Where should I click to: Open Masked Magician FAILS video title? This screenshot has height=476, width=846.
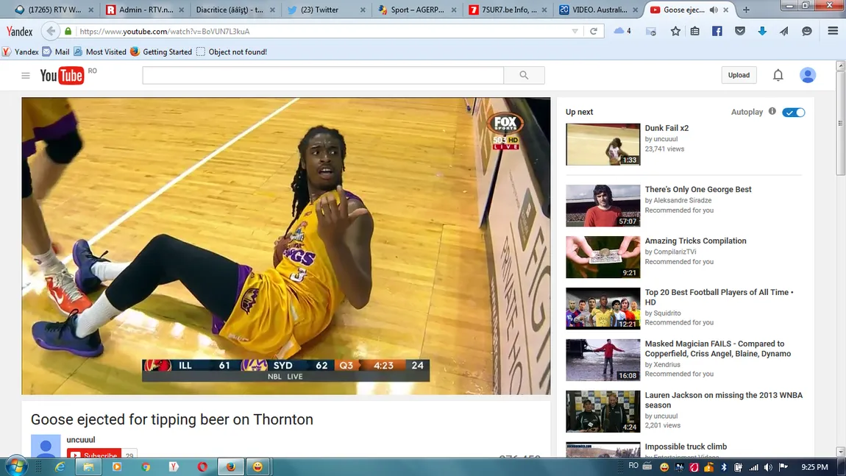point(717,349)
